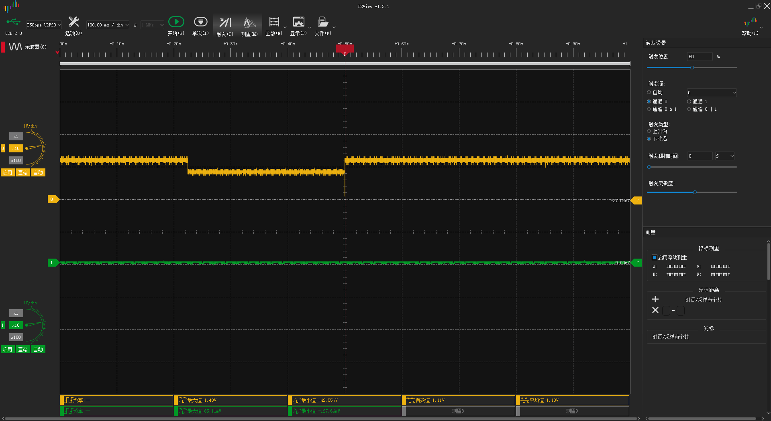Click green channel 1 DC coupling (直流) button

click(x=23, y=349)
